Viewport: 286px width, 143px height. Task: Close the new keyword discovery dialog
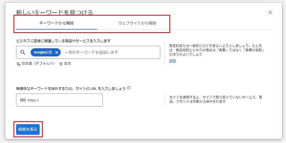click(270, 13)
